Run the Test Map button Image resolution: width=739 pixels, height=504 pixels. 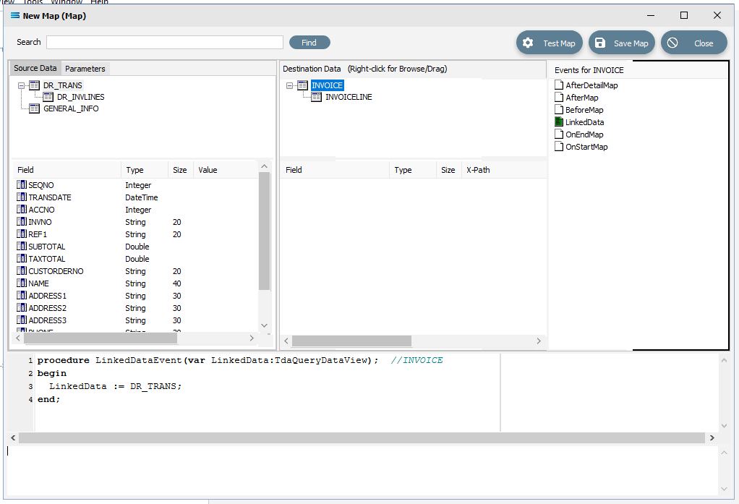(x=550, y=43)
